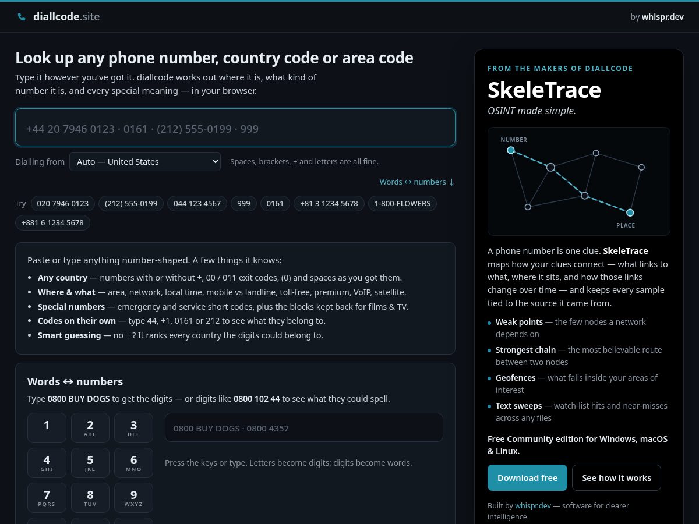Tap keypad key 1

[x=47, y=428]
